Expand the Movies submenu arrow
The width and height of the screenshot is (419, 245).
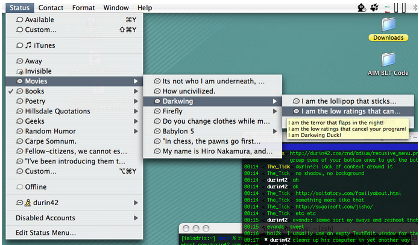pos(136,81)
